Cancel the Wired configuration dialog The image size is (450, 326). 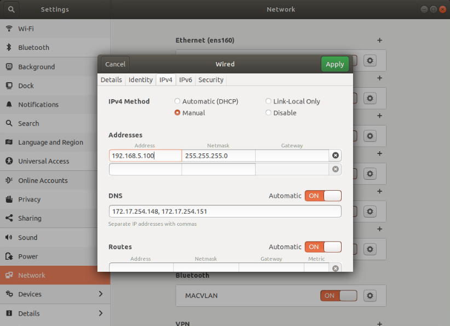pos(114,64)
